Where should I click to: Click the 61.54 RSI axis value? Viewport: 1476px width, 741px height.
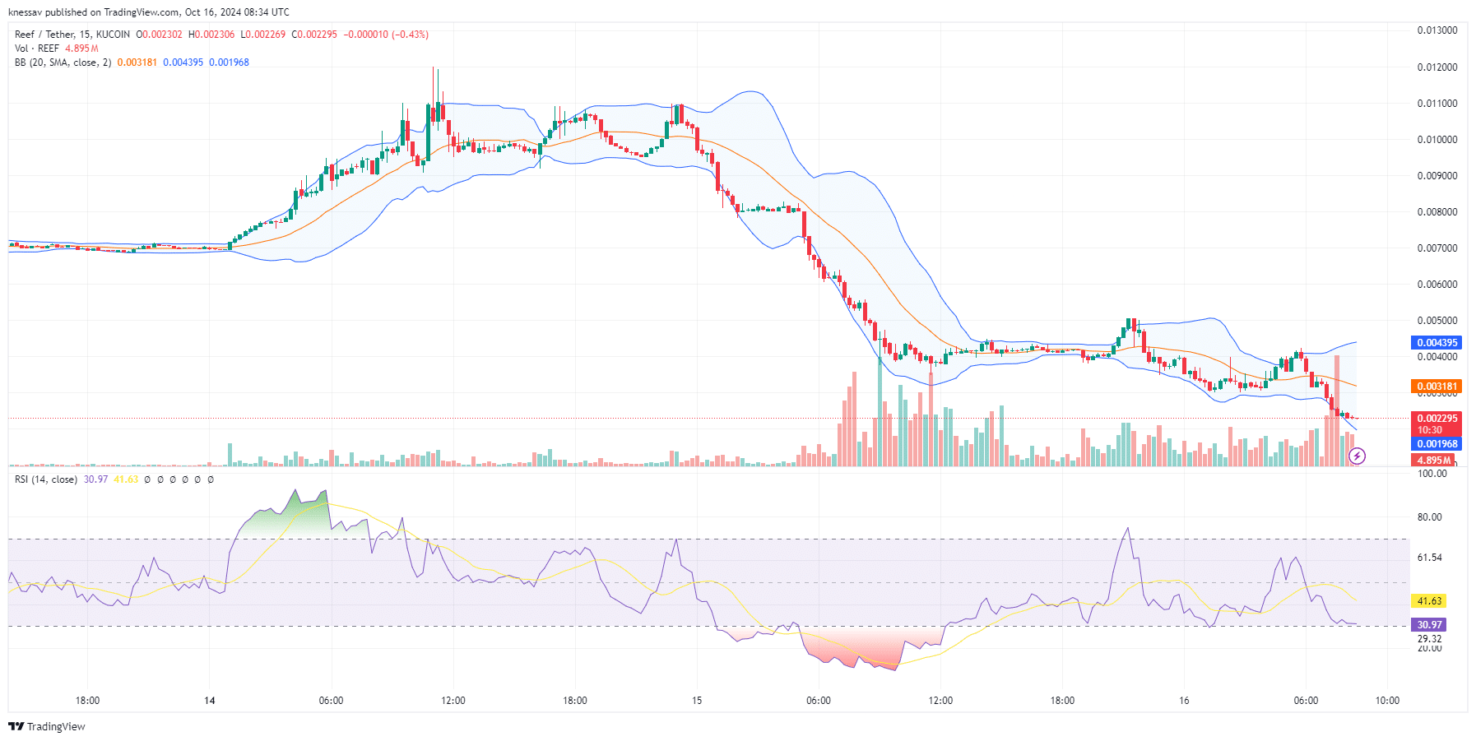(x=1429, y=558)
